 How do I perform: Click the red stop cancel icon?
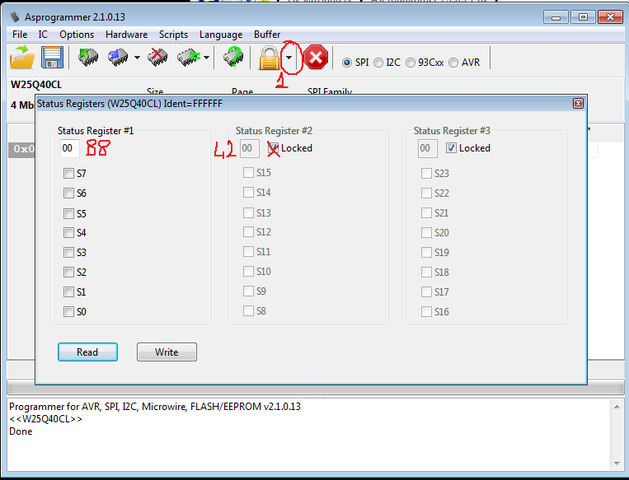[316, 58]
